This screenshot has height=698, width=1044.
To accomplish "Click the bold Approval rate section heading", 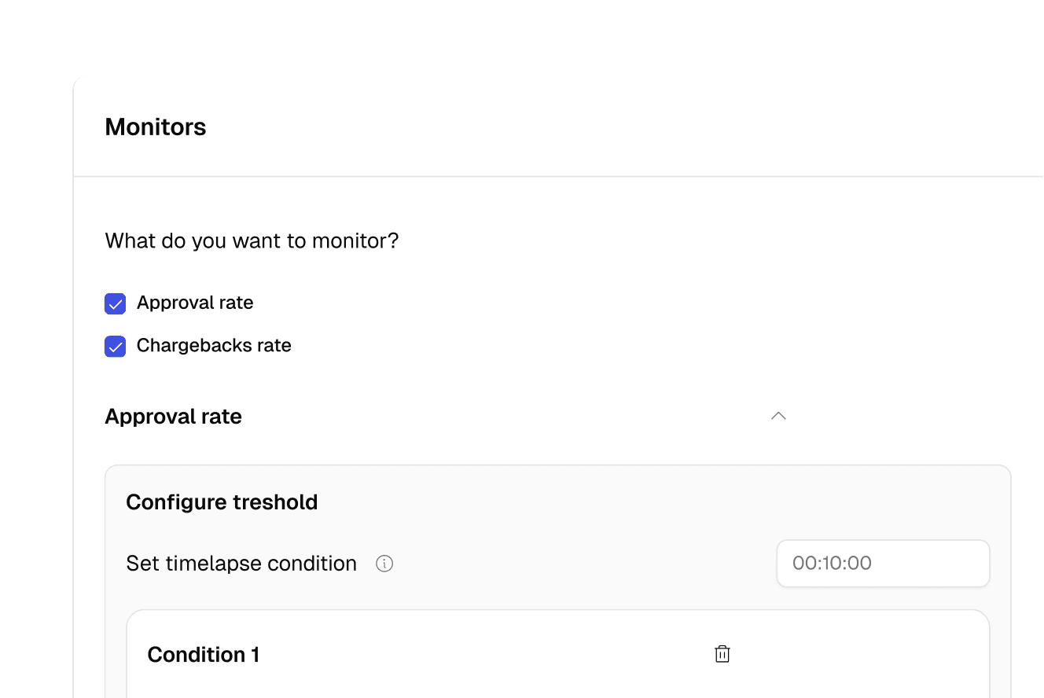I will tap(173, 417).
